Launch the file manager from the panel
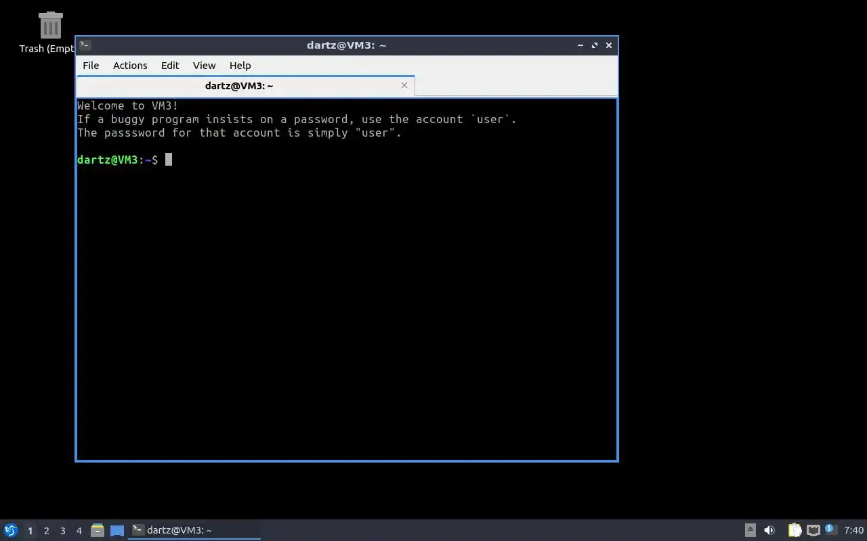The height and width of the screenshot is (541, 867). click(x=98, y=530)
